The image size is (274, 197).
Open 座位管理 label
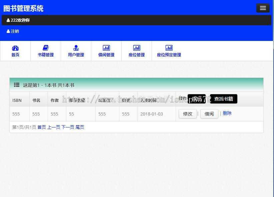tap(137, 55)
